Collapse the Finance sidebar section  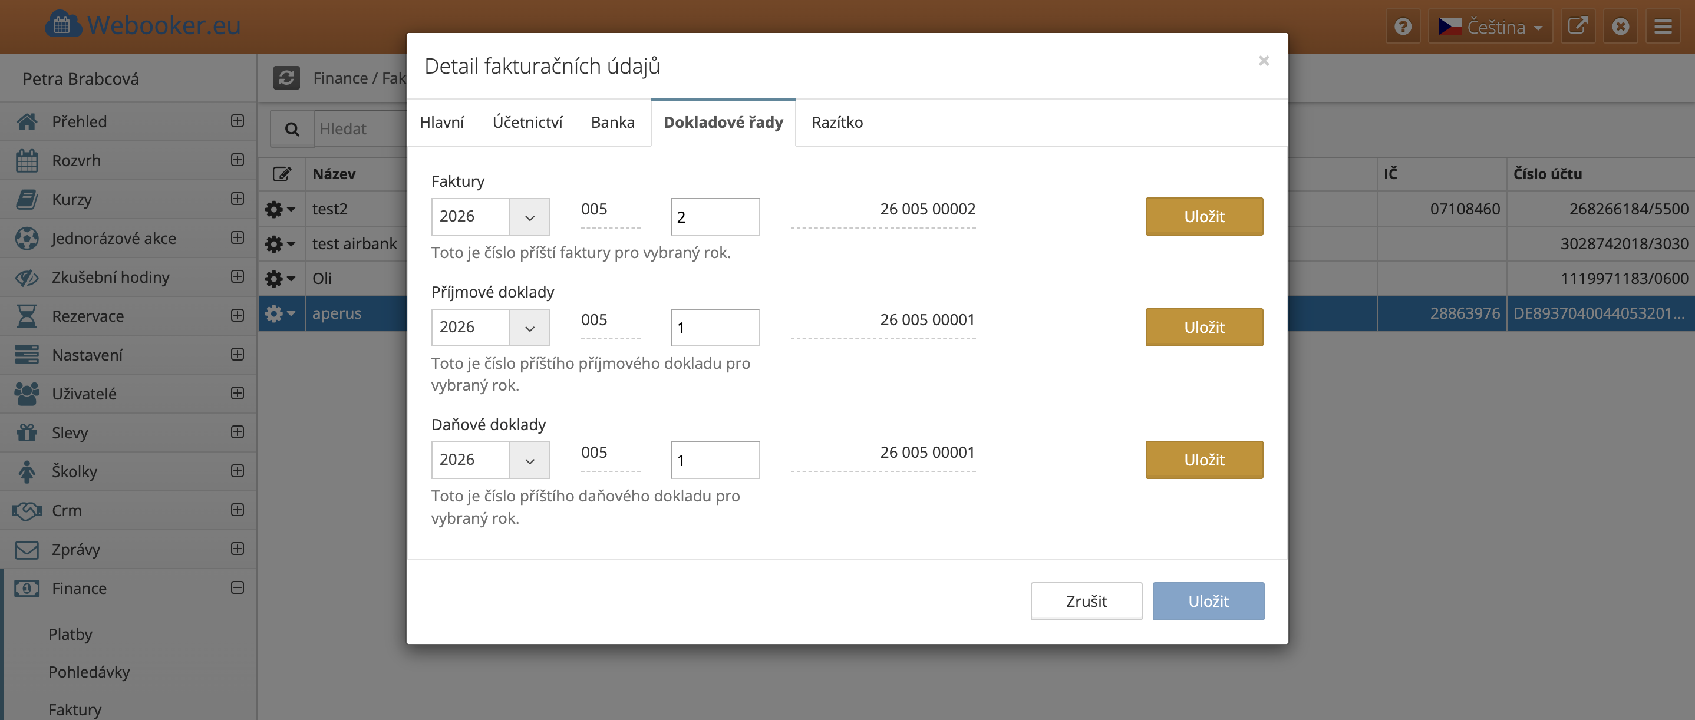click(238, 587)
